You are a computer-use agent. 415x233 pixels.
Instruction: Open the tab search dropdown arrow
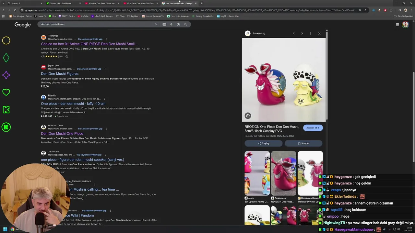pyautogui.click(x=3, y=3)
